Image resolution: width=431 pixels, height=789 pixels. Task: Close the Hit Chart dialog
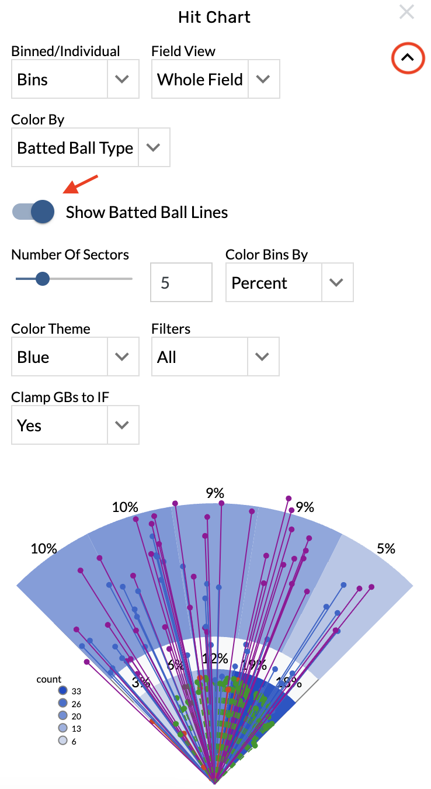[406, 12]
